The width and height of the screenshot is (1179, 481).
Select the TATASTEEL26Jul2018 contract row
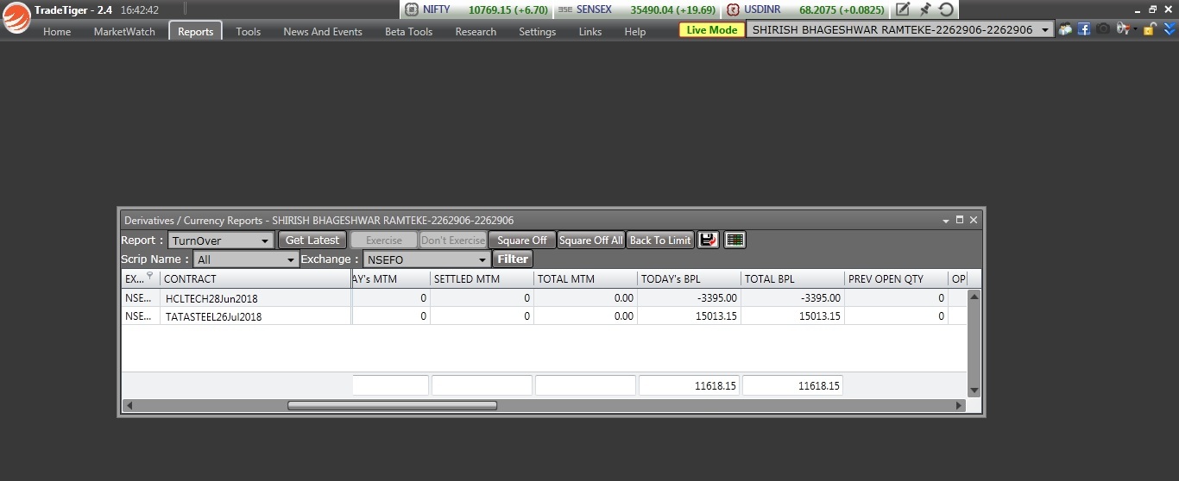(x=545, y=316)
